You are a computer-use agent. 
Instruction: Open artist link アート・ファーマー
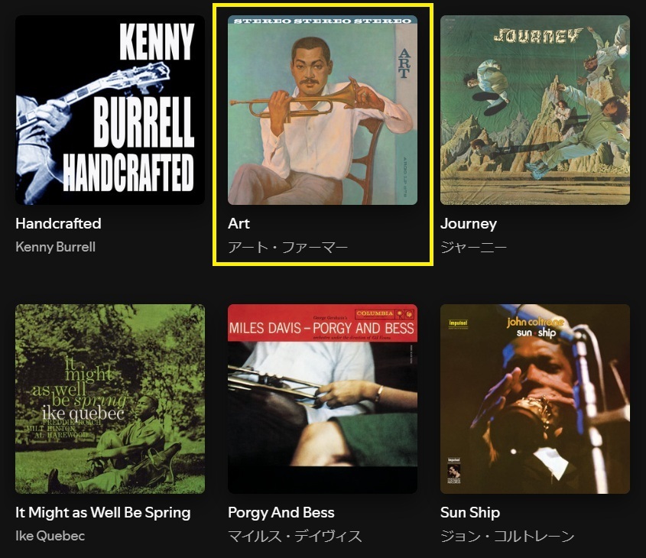point(288,248)
